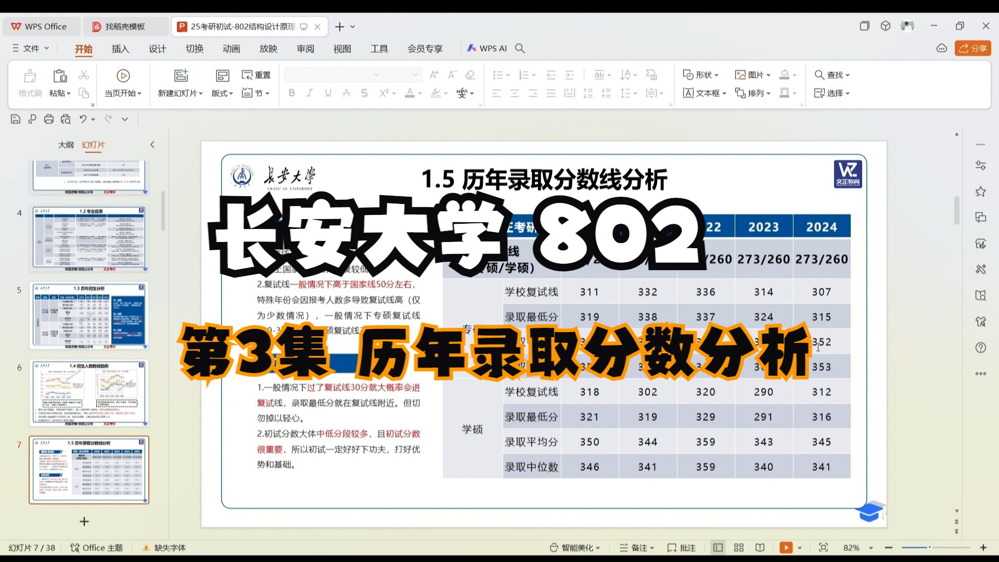Switch to the 设计 tab

pyautogui.click(x=157, y=49)
